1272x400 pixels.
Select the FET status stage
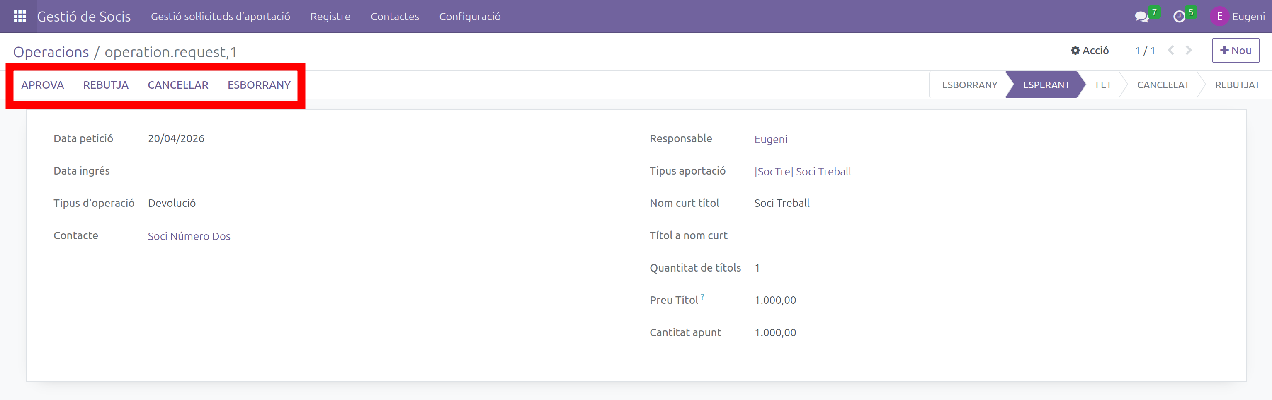point(1103,85)
